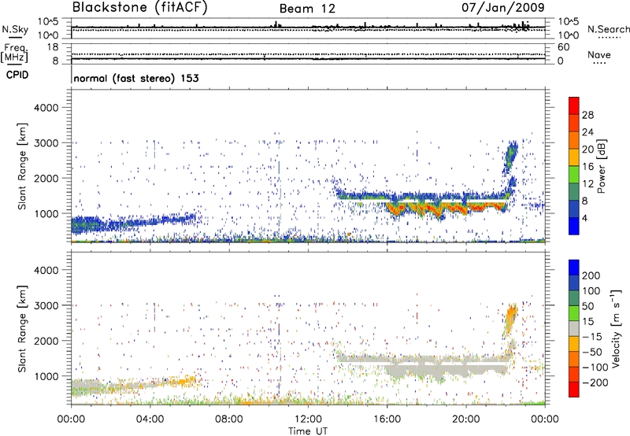The image size is (630, 436).
Task: Click the 'CPID' label
Action: click(x=17, y=75)
